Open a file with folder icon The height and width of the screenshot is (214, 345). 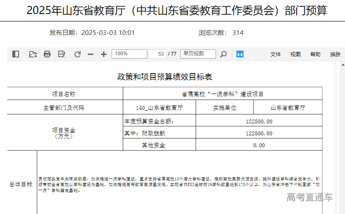pos(33,54)
